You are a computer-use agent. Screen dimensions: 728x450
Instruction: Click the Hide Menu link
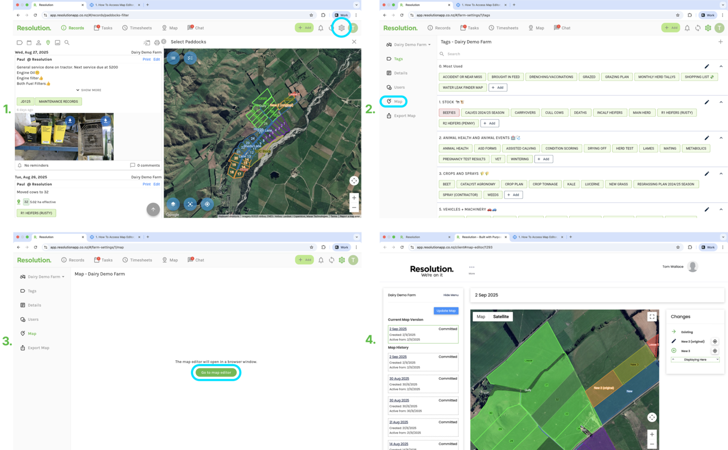pos(451,295)
